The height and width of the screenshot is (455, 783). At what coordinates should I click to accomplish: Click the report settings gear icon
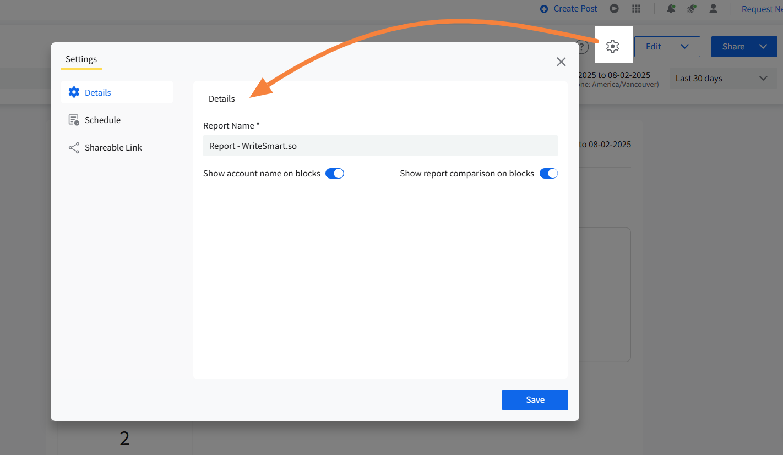point(613,47)
